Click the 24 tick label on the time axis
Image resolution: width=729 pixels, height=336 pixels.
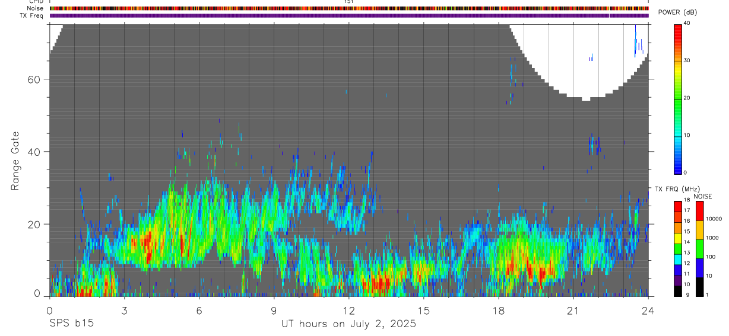pos(648,311)
